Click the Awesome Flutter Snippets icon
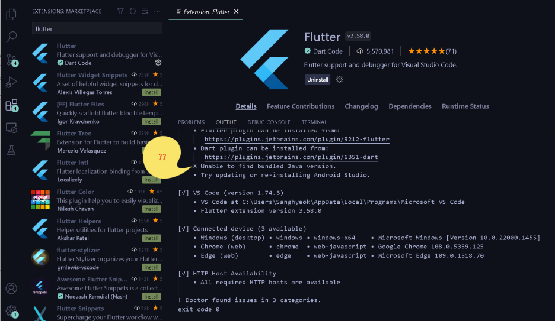Viewport: 555px width, 321px height. click(x=40, y=287)
